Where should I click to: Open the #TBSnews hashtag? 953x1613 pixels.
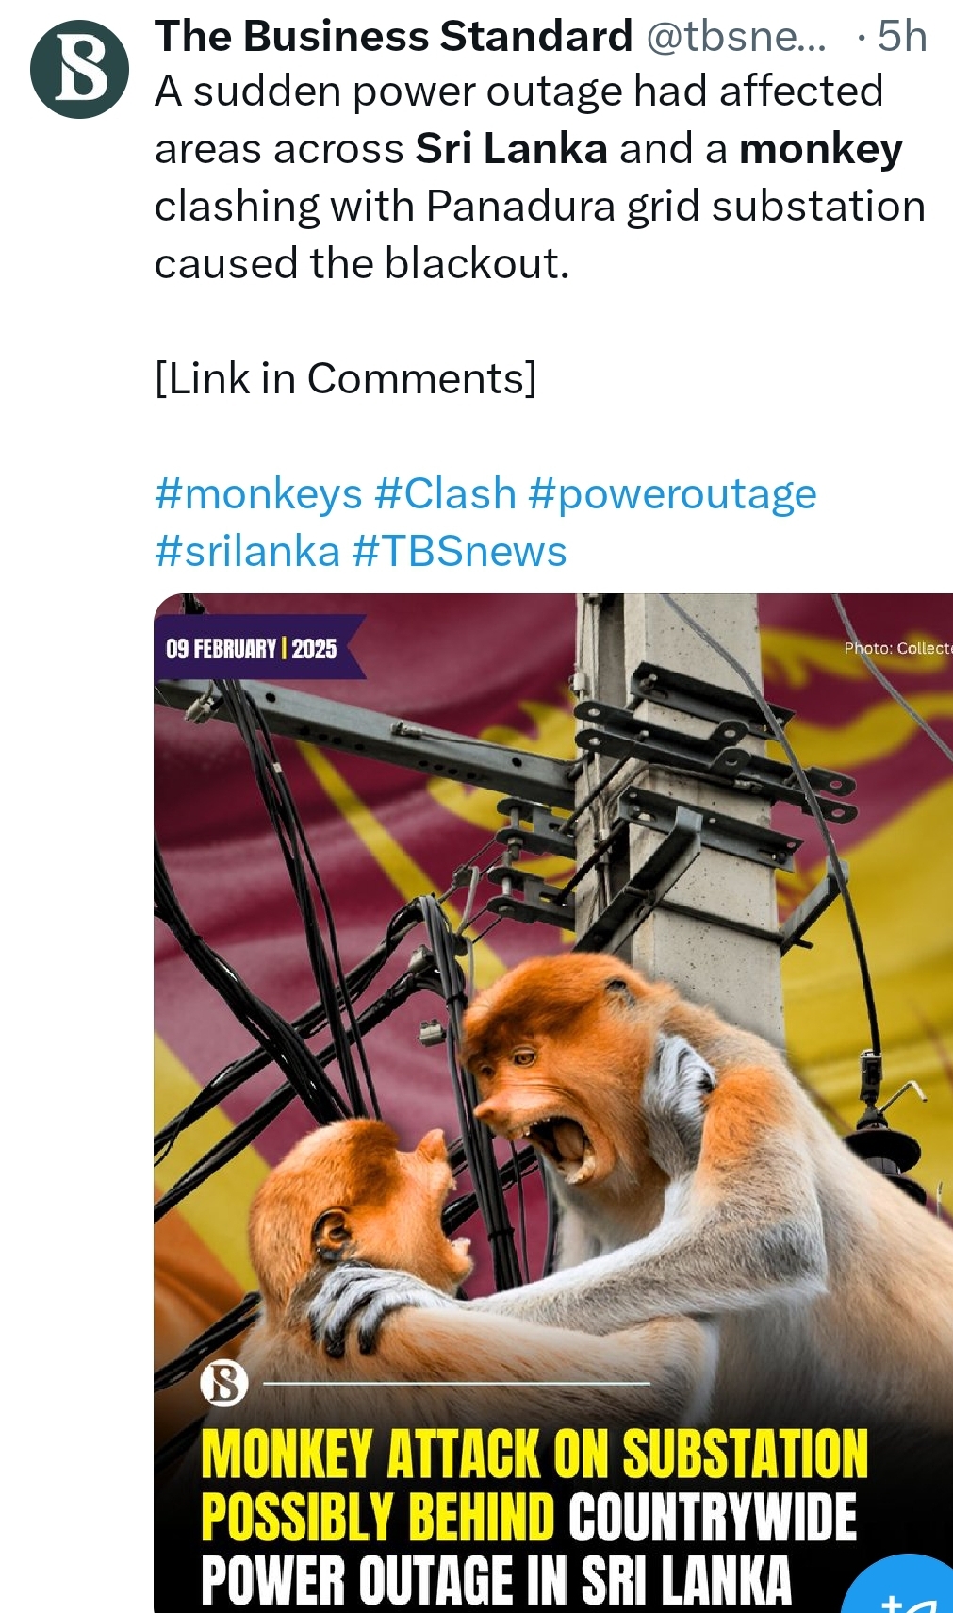(x=459, y=551)
